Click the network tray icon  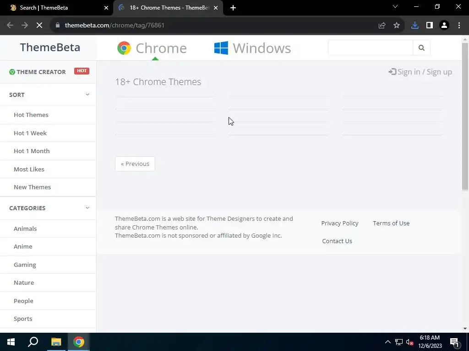(399, 342)
